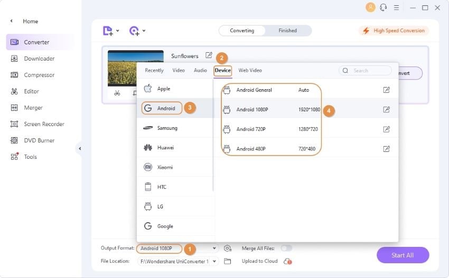449x278 pixels.
Task: Choose Samsung device category
Action: point(175,128)
